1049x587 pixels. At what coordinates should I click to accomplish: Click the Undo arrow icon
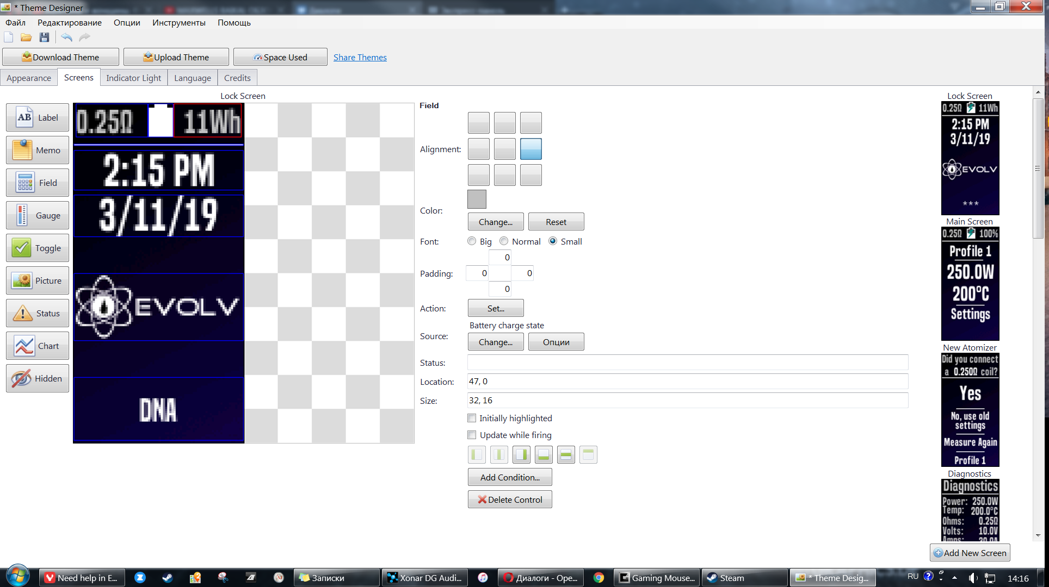coord(66,37)
